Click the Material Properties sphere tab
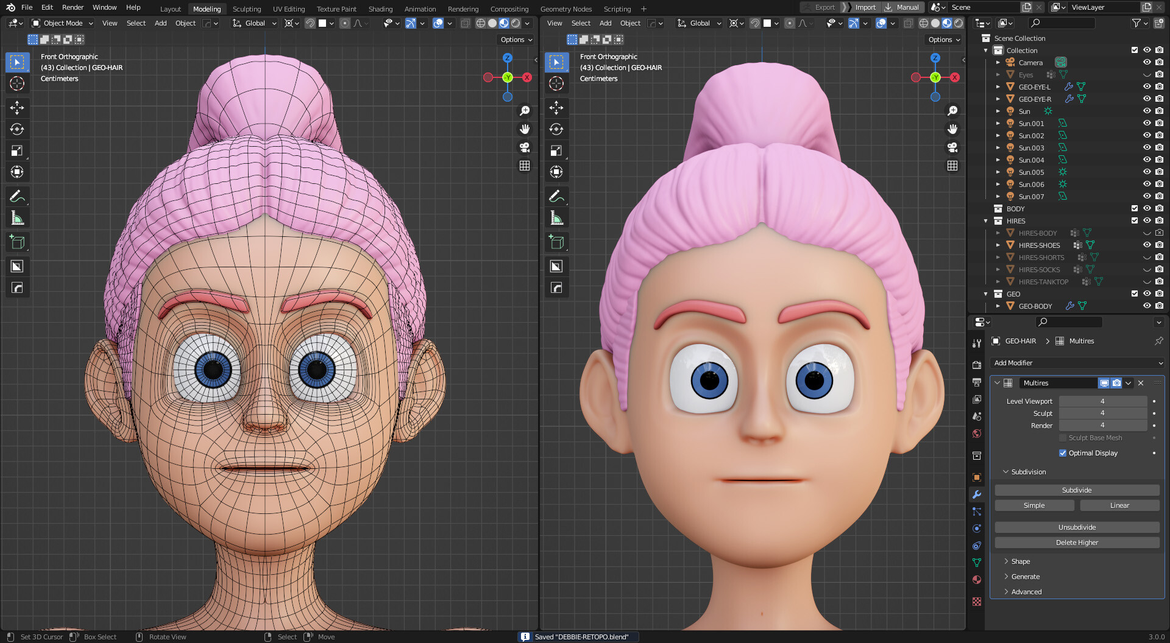 click(x=977, y=580)
